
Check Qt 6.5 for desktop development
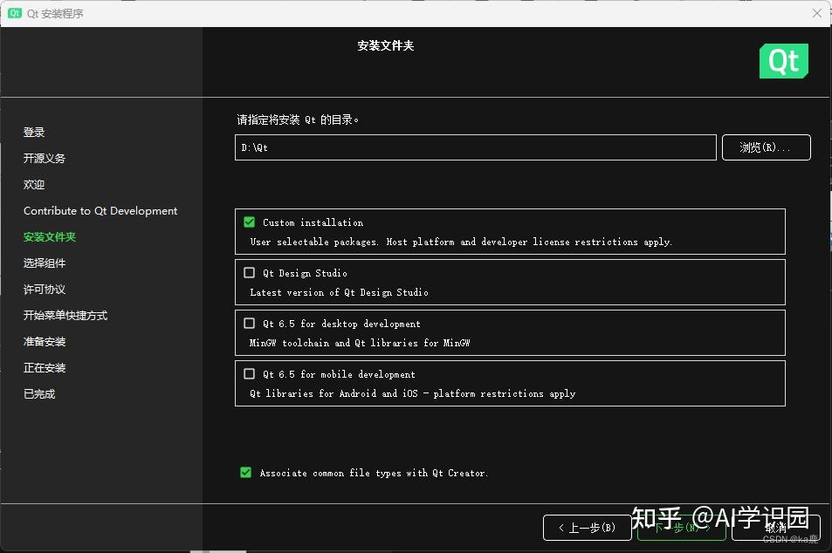pyautogui.click(x=249, y=324)
